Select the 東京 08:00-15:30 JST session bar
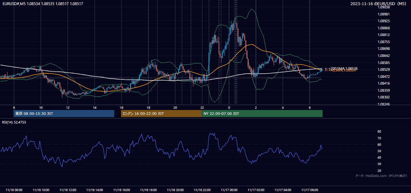 pyautogui.click(x=64, y=114)
